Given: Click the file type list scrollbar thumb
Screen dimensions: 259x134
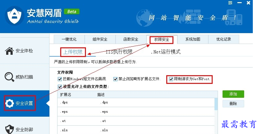Looking at the screenshot, I should (x=216, y=104).
